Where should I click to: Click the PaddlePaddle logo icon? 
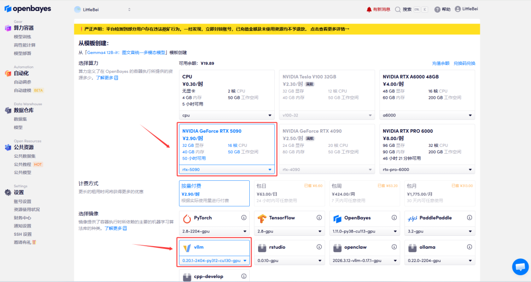[412, 219]
